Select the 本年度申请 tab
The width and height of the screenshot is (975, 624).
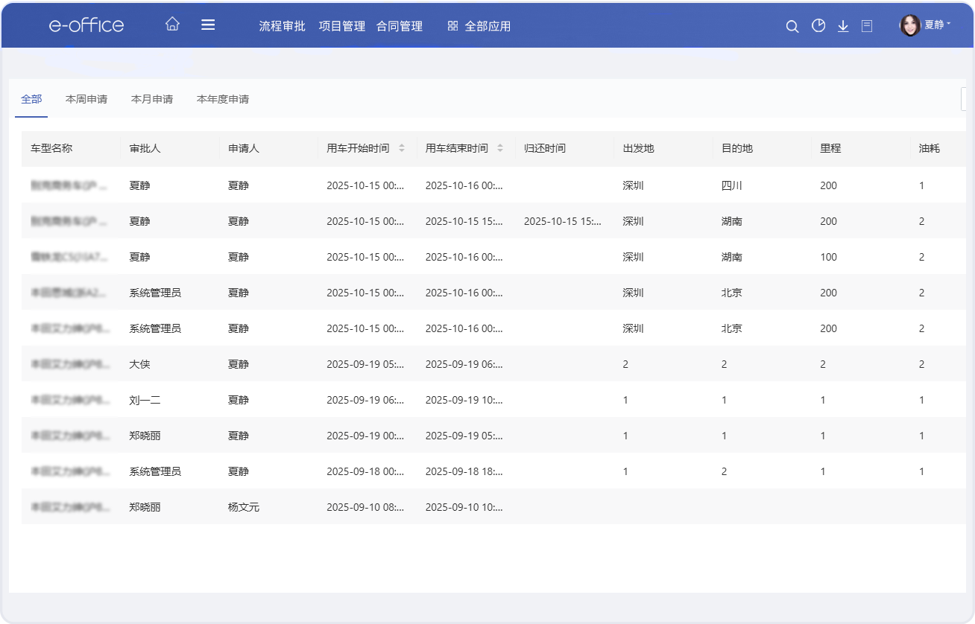point(223,99)
